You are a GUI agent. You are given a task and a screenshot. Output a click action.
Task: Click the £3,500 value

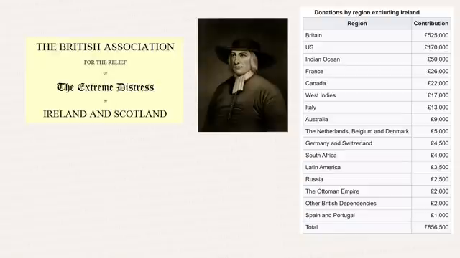tap(439, 167)
